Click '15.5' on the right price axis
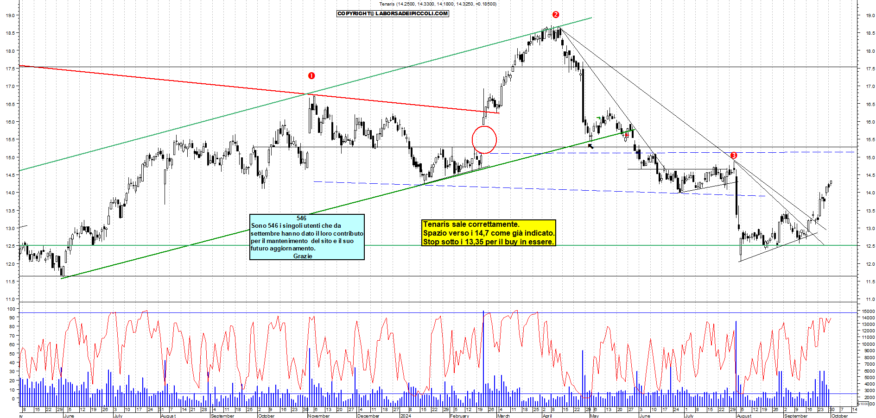 870,140
